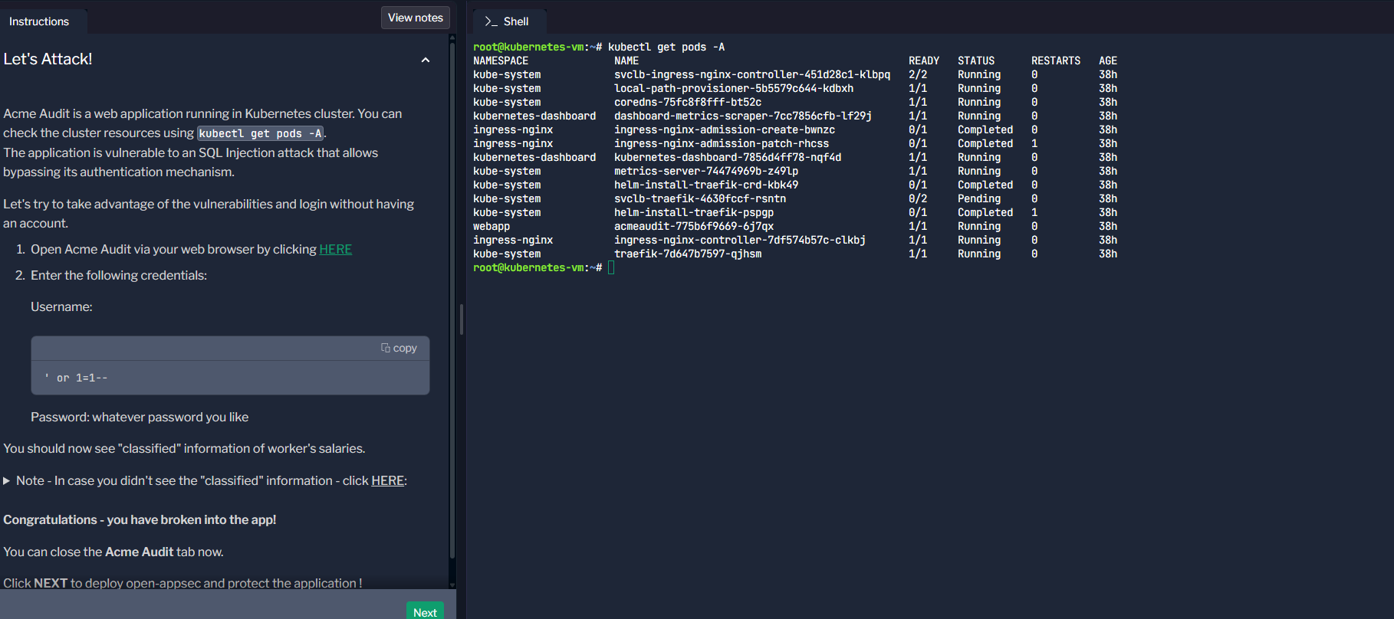The height and width of the screenshot is (619, 1394).
Task: Click the View notes button
Action: pyautogui.click(x=416, y=18)
